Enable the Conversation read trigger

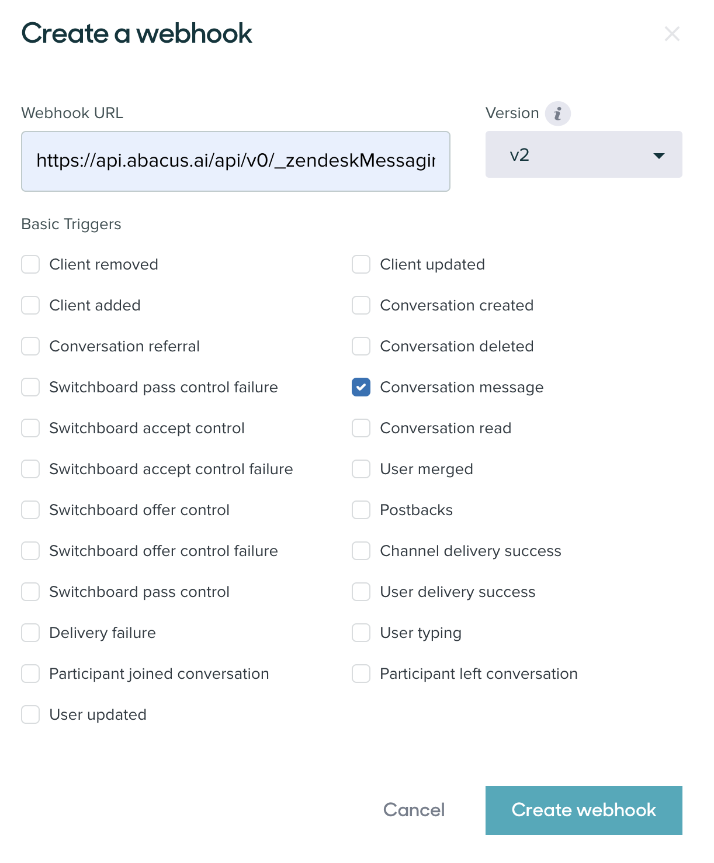[361, 428]
